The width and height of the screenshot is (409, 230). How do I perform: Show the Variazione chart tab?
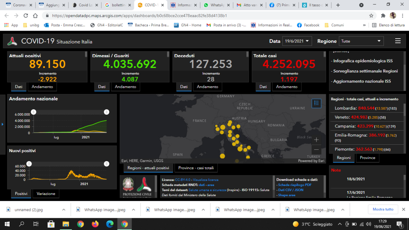pyautogui.click(x=46, y=194)
